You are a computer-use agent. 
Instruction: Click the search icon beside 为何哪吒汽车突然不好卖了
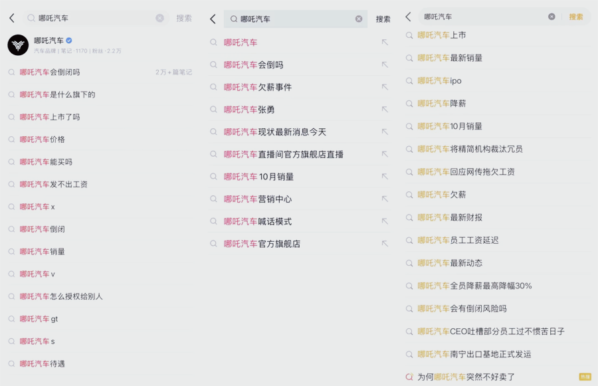[409, 377]
